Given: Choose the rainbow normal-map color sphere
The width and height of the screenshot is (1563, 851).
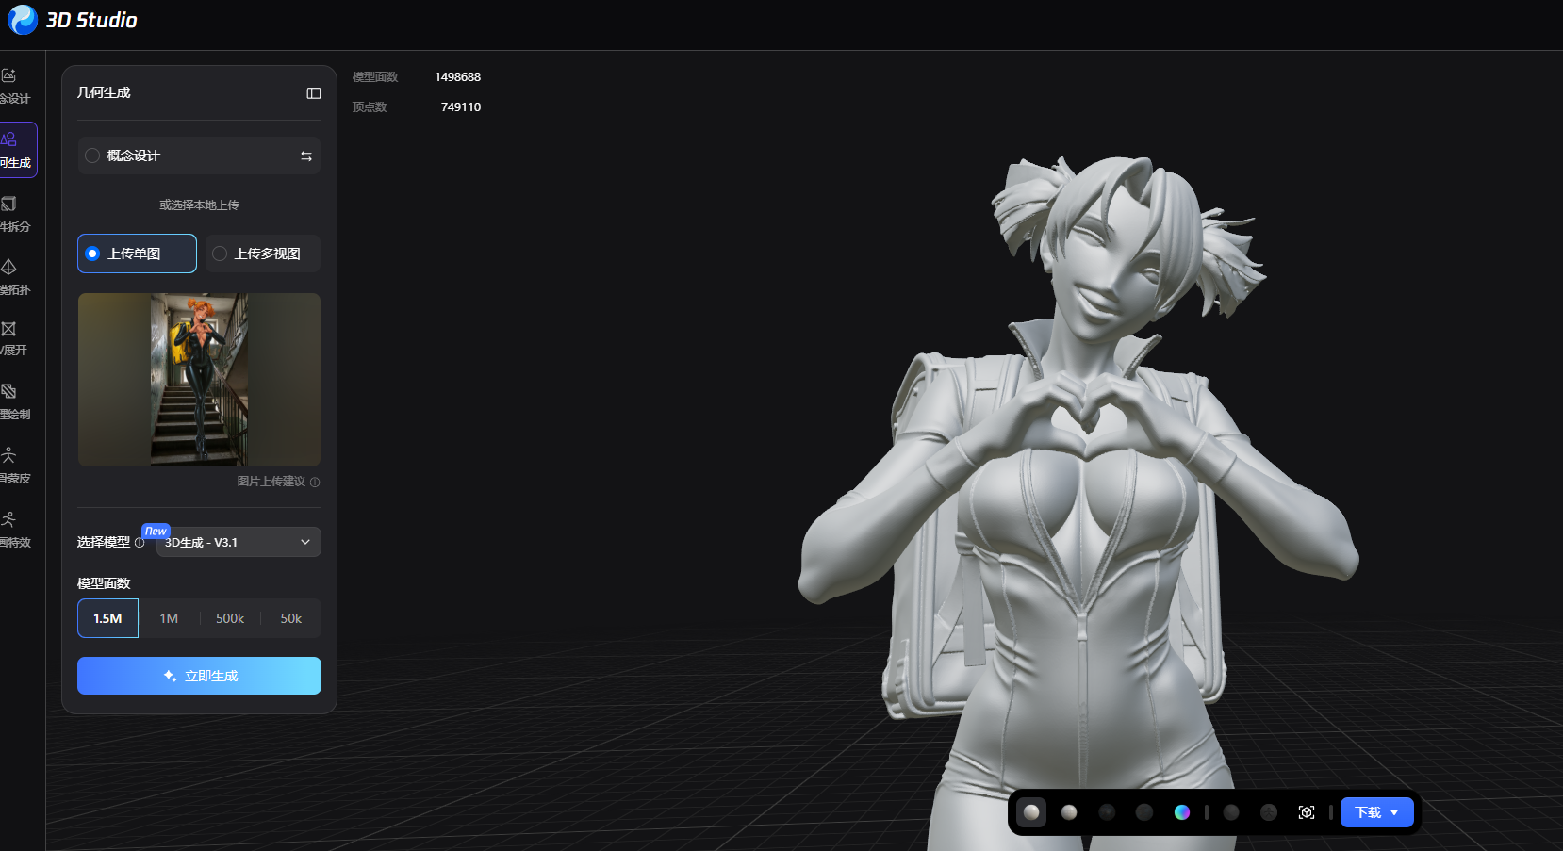Looking at the screenshot, I should (1182, 812).
